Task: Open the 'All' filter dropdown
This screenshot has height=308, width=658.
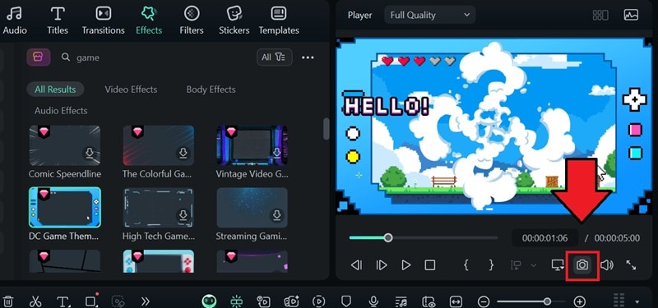Action: 275,57
